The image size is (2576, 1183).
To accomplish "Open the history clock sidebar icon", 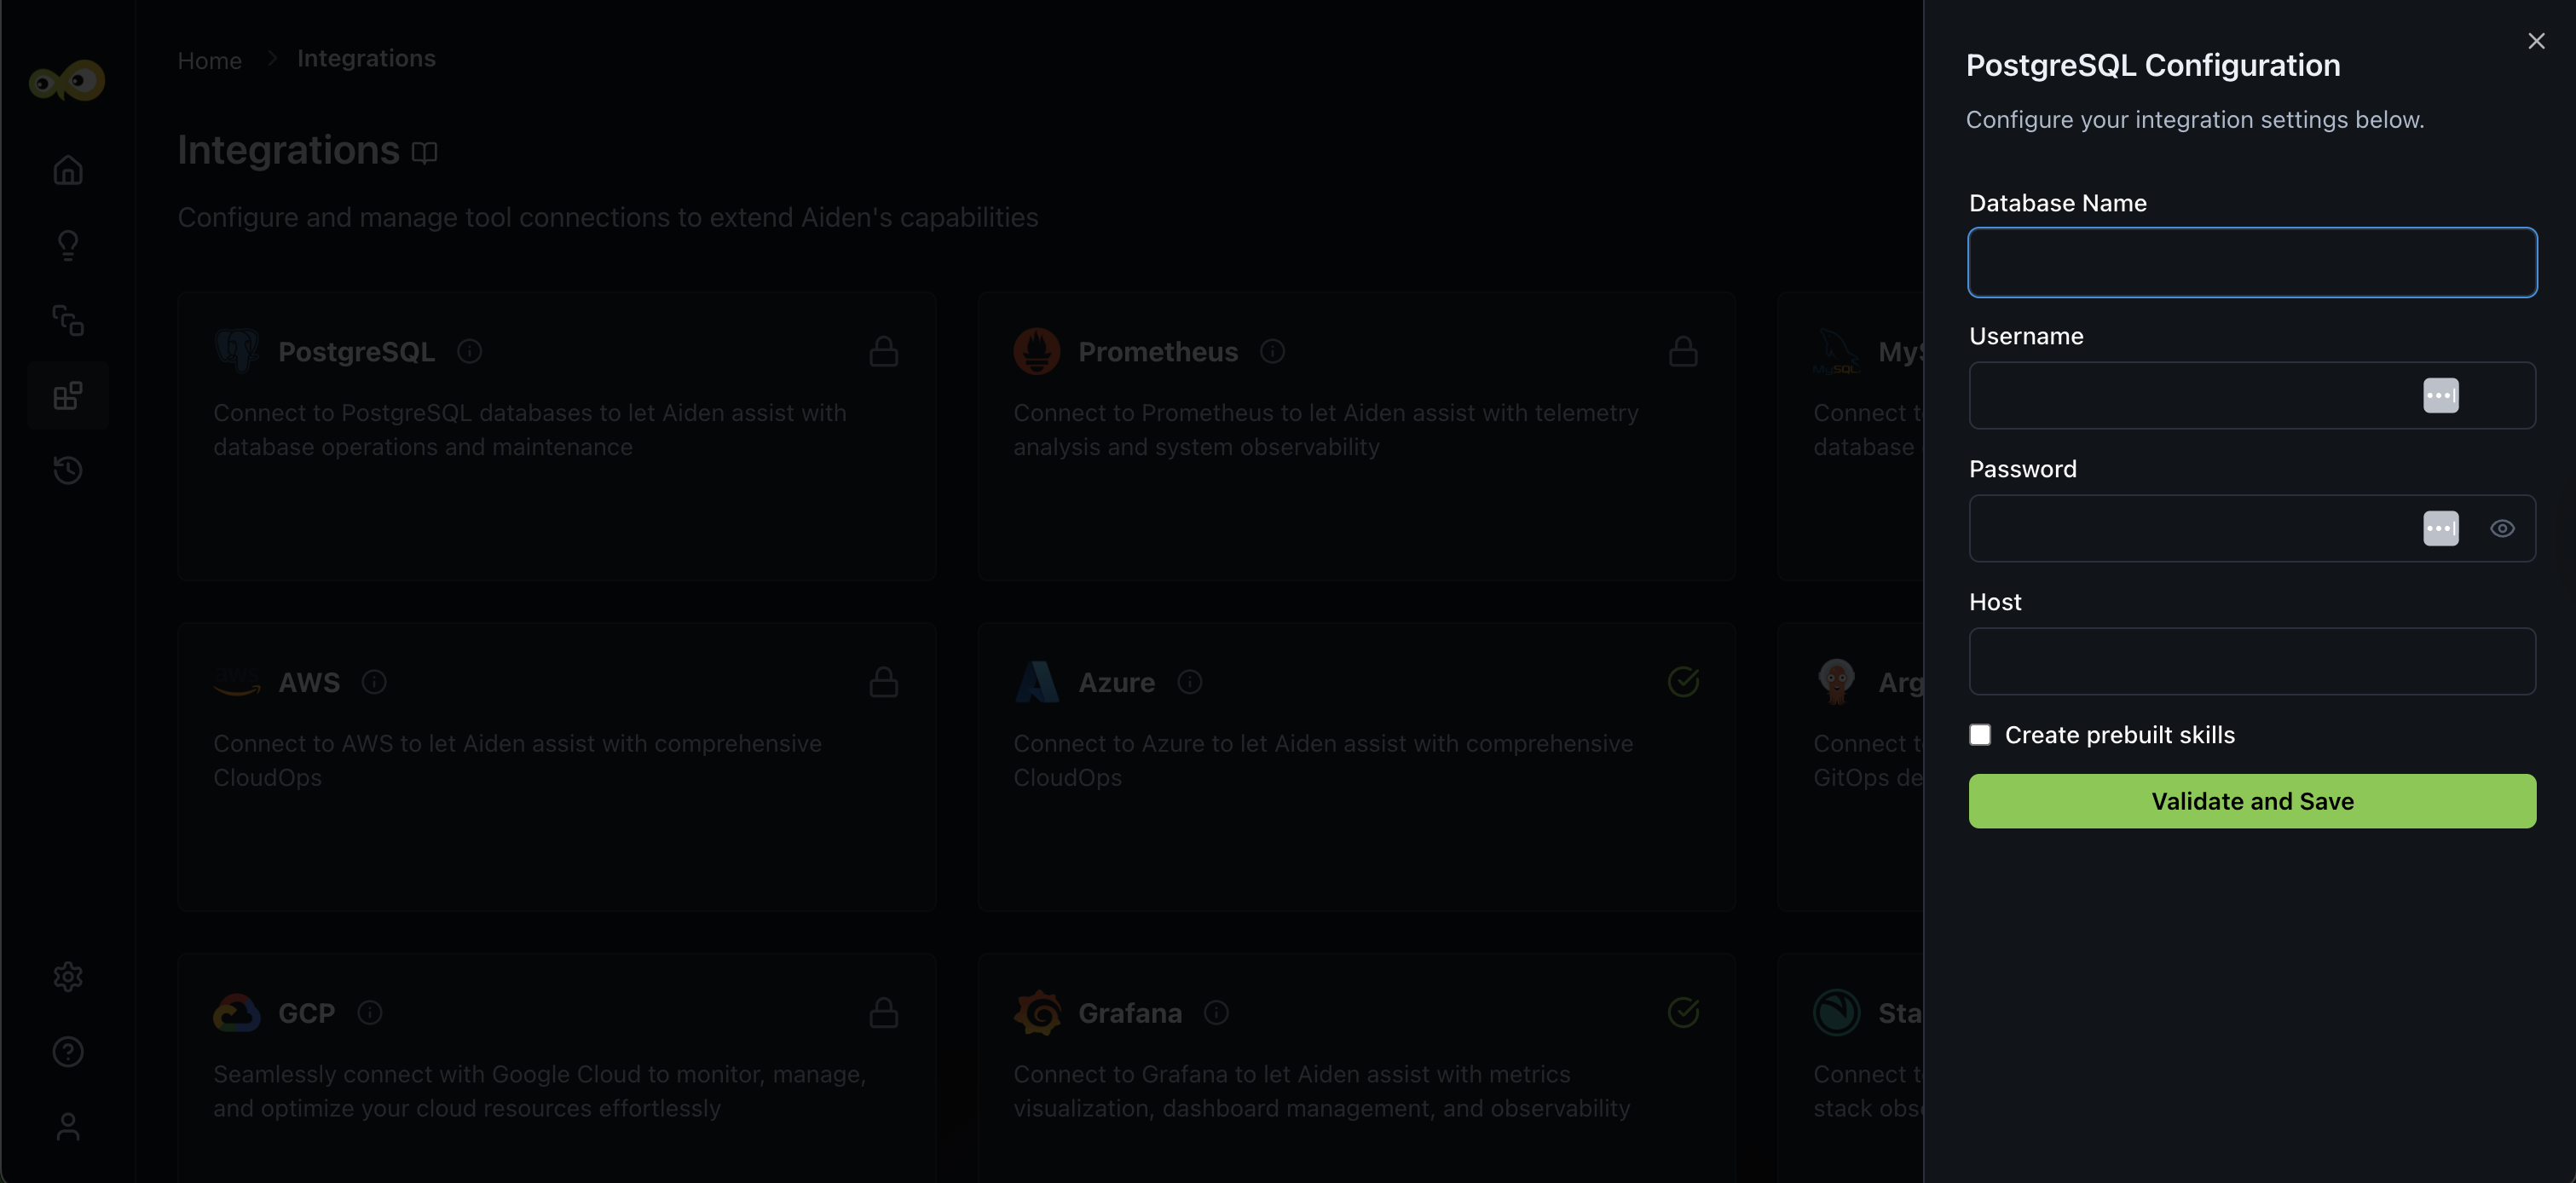I will [x=68, y=470].
